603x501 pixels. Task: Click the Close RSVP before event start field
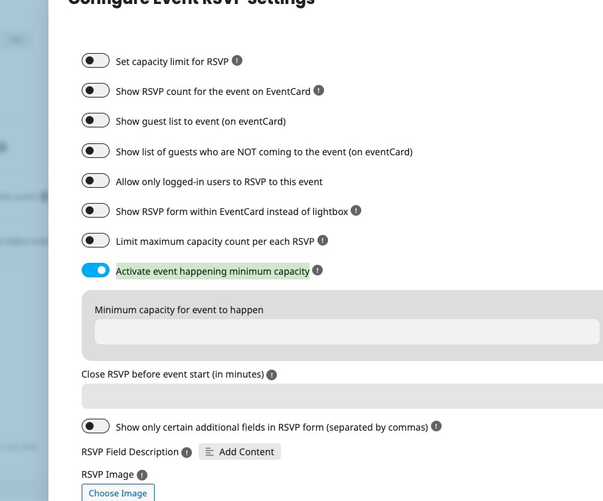click(342, 396)
